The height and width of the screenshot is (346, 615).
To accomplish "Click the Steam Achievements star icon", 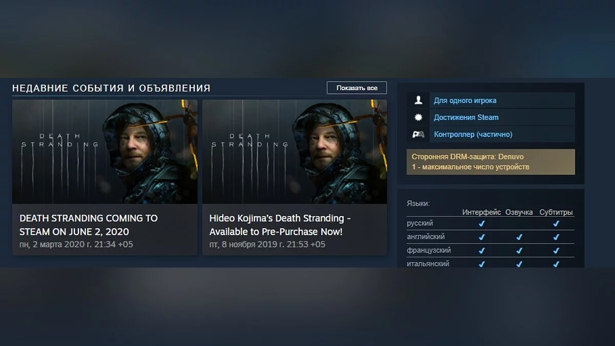I will coord(419,117).
